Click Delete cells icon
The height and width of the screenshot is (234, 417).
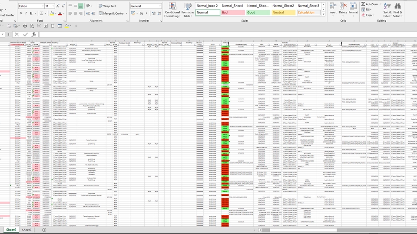343,6
